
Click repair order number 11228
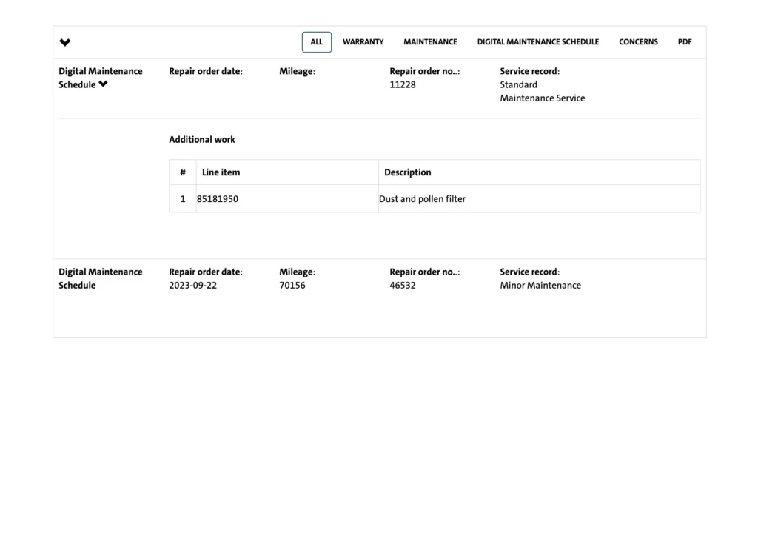[x=403, y=84]
